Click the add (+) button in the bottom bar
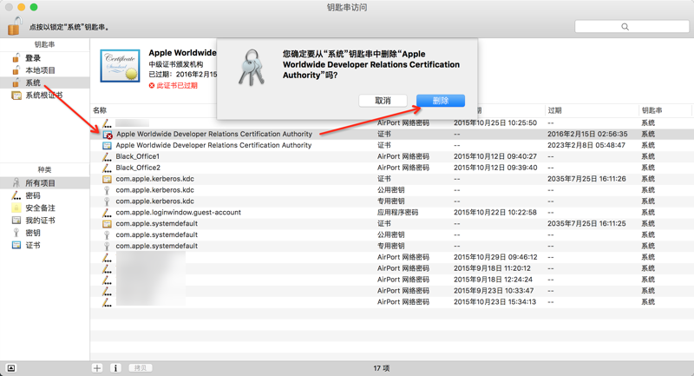The image size is (694, 376). [x=97, y=368]
